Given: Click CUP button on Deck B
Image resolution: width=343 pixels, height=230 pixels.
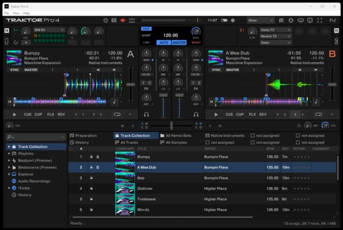Looking at the screenshot, I should click(x=240, y=114).
